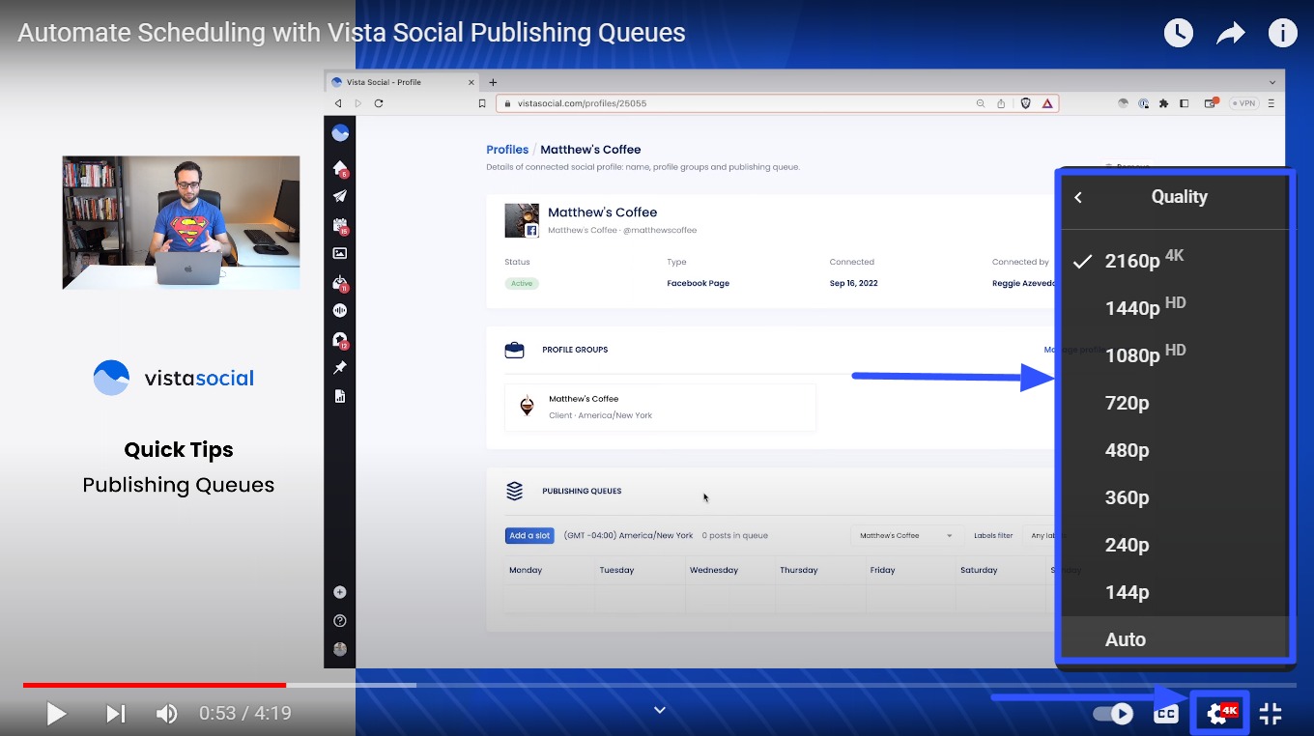Viewport: 1314px width, 736px height.
Task: Toggle the autoplay switch in the player
Action: (1113, 713)
